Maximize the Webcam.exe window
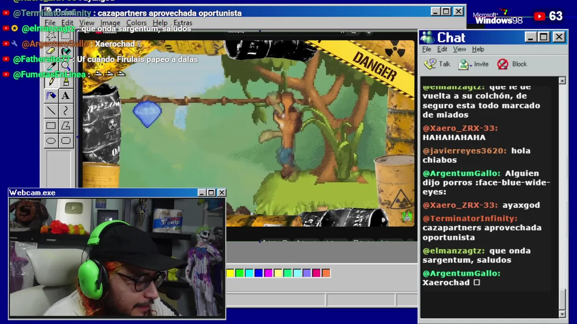Viewport: 577px width, 324px height. pyautogui.click(x=211, y=193)
